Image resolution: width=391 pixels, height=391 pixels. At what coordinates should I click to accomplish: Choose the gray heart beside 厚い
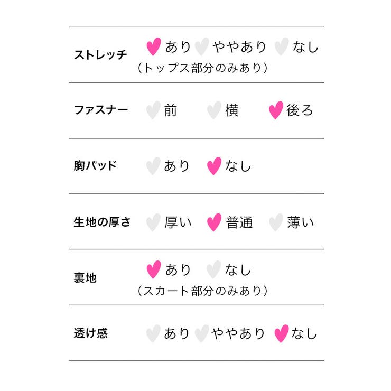tap(153, 222)
